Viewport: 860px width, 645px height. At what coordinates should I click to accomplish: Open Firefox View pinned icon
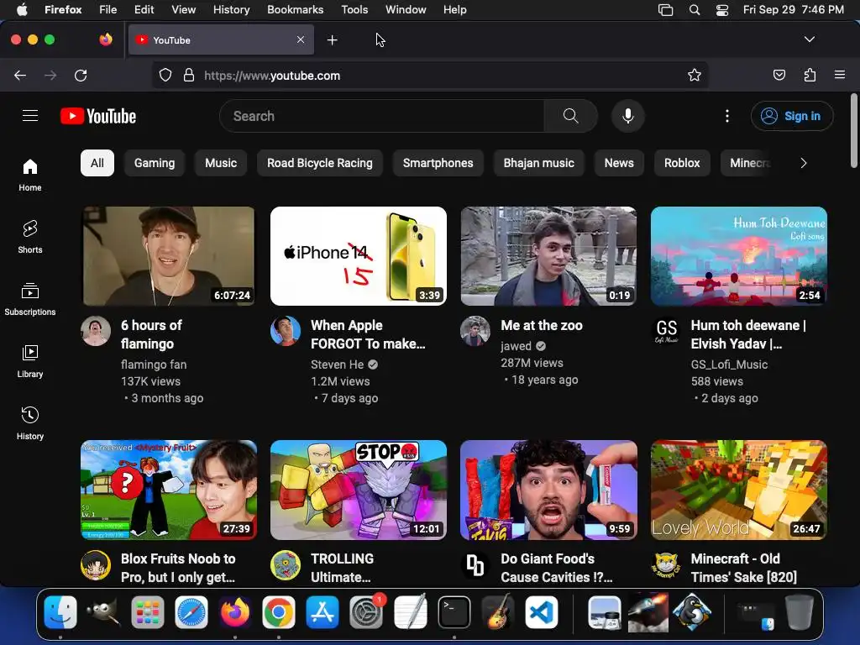(106, 39)
